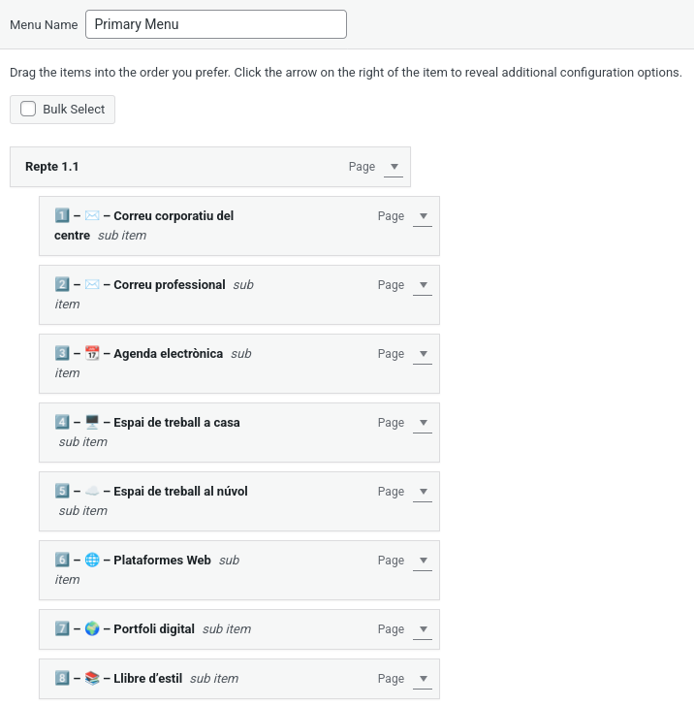Screen dimensions: 694x706
Task: Click the earth icon in Portfoli digital item
Action: [92, 629]
